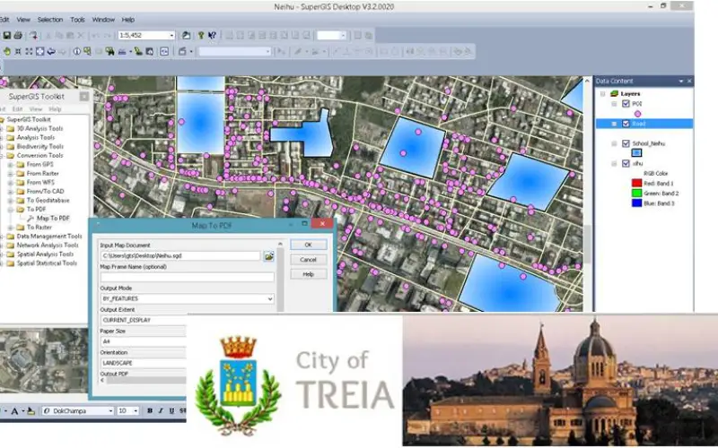Viewport: 718px width, 448px height.
Task: Click the Green: Band 2 color swatch
Action: [x=636, y=194]
